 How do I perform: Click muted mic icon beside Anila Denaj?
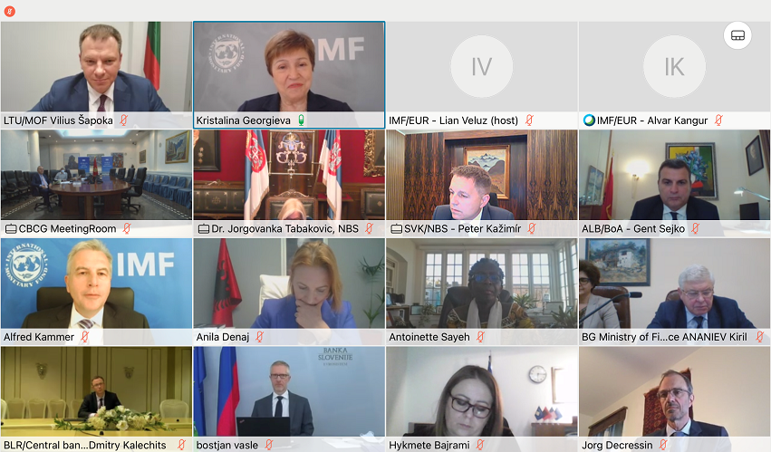(x=260, y=337)
